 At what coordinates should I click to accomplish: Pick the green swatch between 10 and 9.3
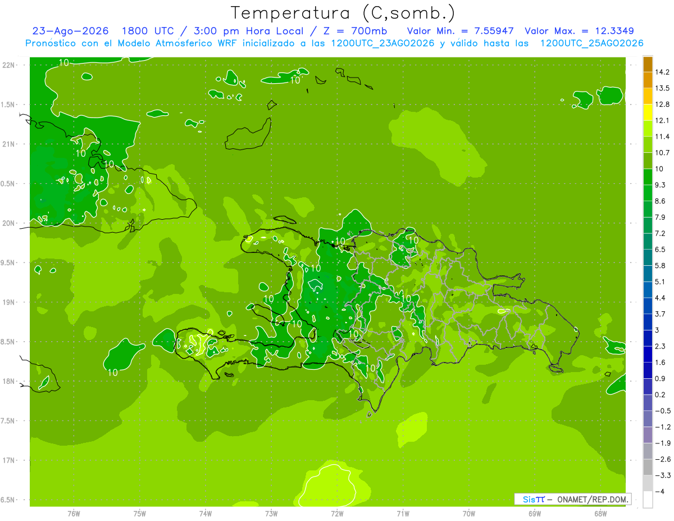[648, 177]
